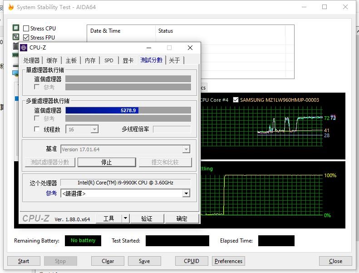Open the thread count dropdown showing 16
Viewport: 359px width, 273px height.
coord(94,129)
